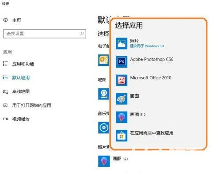Focus the 查找设置 search field
The image size is (221, 172).
coord(45,34)
